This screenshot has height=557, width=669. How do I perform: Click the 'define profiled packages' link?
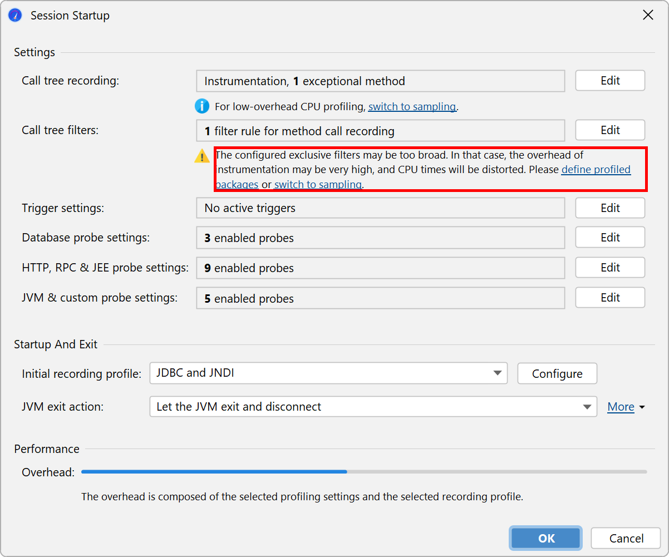[x=596, y=170]
